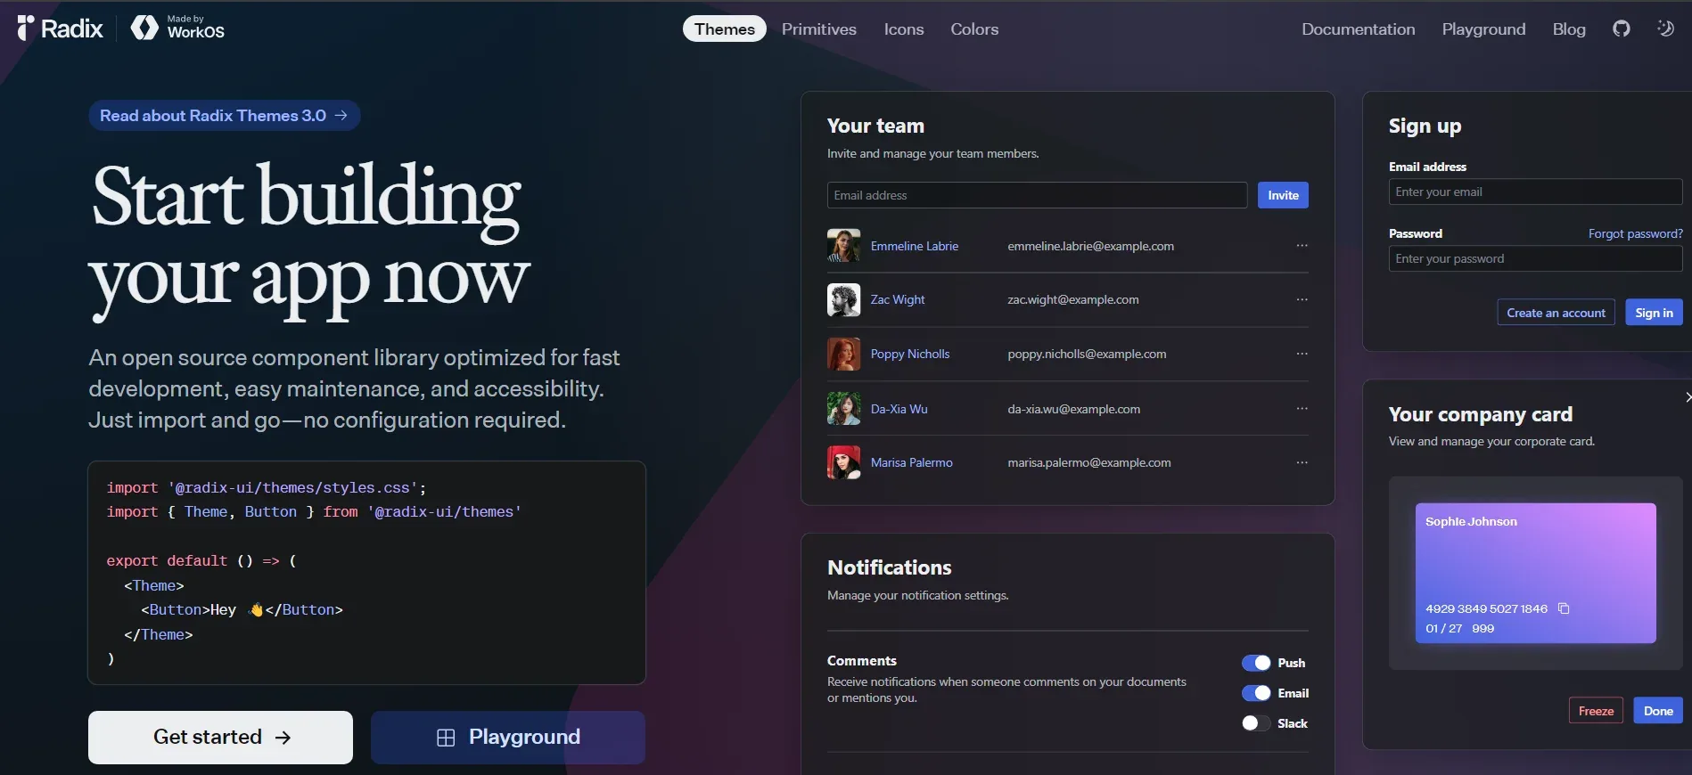Image resolution: width=1692 pixels, height=775 pixels.
Task: Open Emmeline Labrie's profile link
Action: coord(915,246)
